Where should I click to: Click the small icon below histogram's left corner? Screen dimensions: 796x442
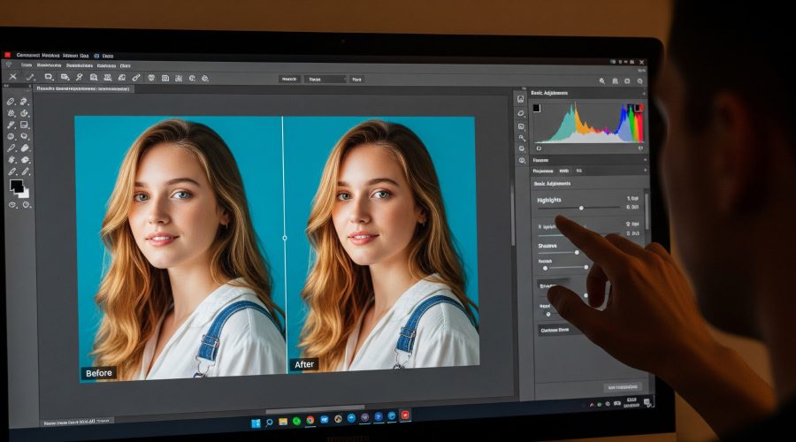(539, 149)
